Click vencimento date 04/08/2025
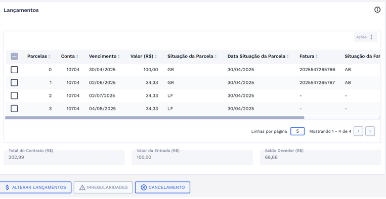Viewport: 386px width, 199px height. [102, 109]
